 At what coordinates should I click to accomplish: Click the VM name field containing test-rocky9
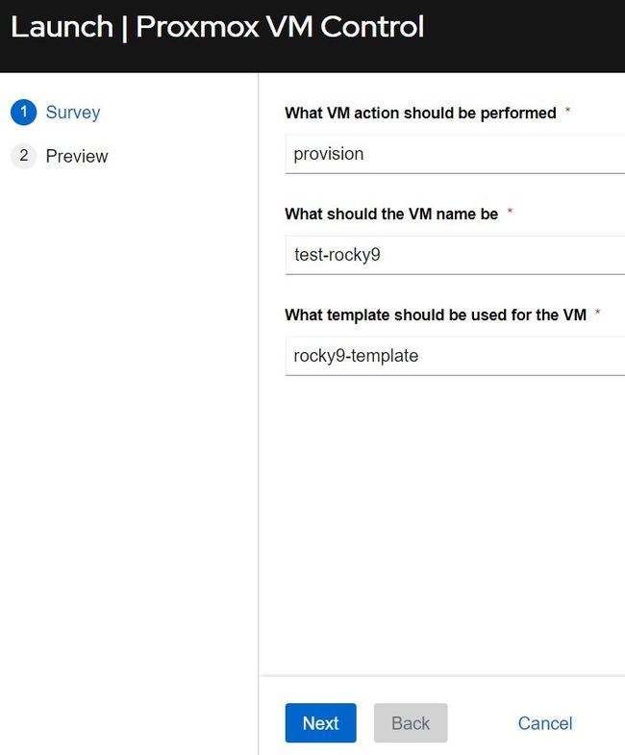pyautogui.click(x=455, y=255)
